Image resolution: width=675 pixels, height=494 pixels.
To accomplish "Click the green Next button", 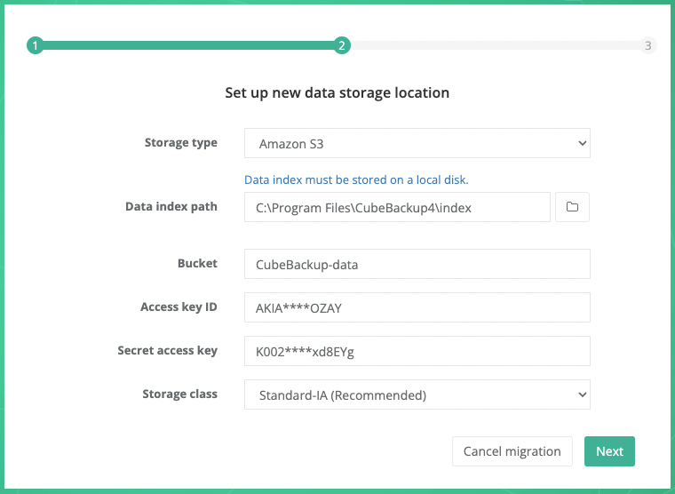I will [x=609, y=451].
